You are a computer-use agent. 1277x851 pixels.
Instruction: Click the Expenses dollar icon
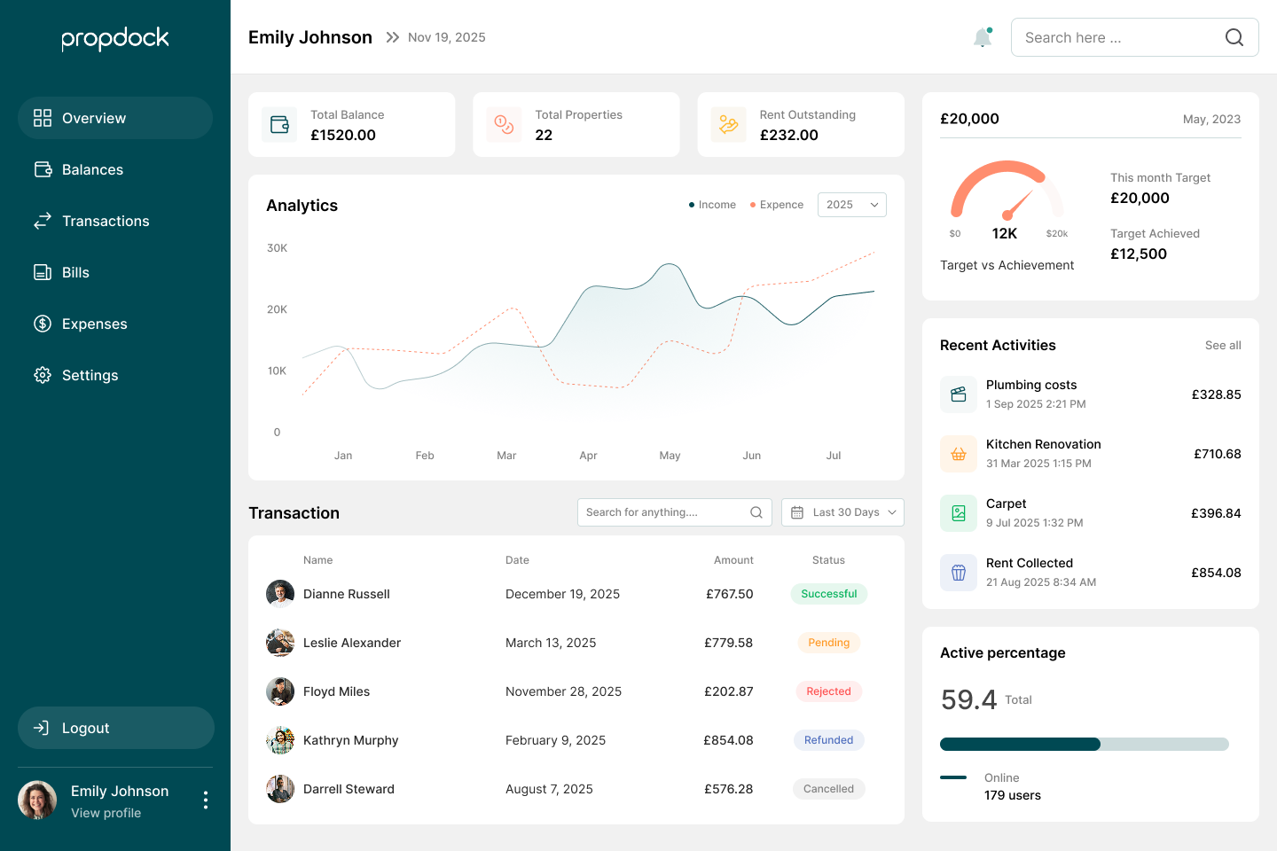(43, 323)
